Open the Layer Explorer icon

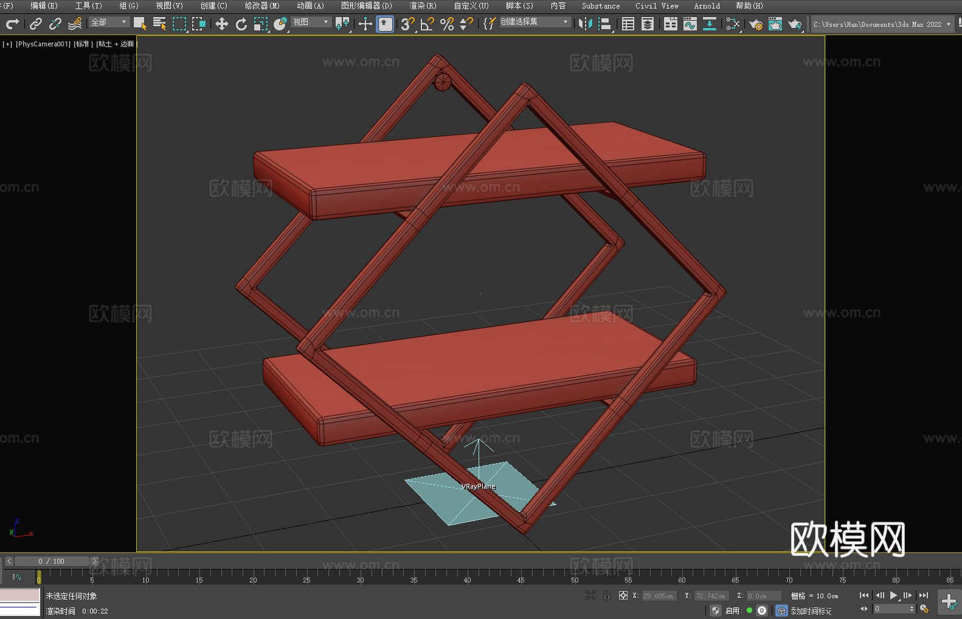[648, 24]
